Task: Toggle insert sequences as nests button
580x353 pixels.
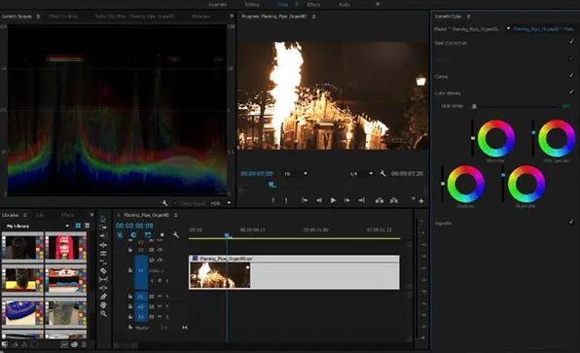Action: coord(120,234)
